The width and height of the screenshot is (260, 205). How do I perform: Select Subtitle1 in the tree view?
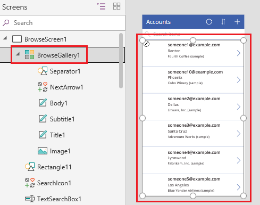pyautogui.click(x=56, y=119)
